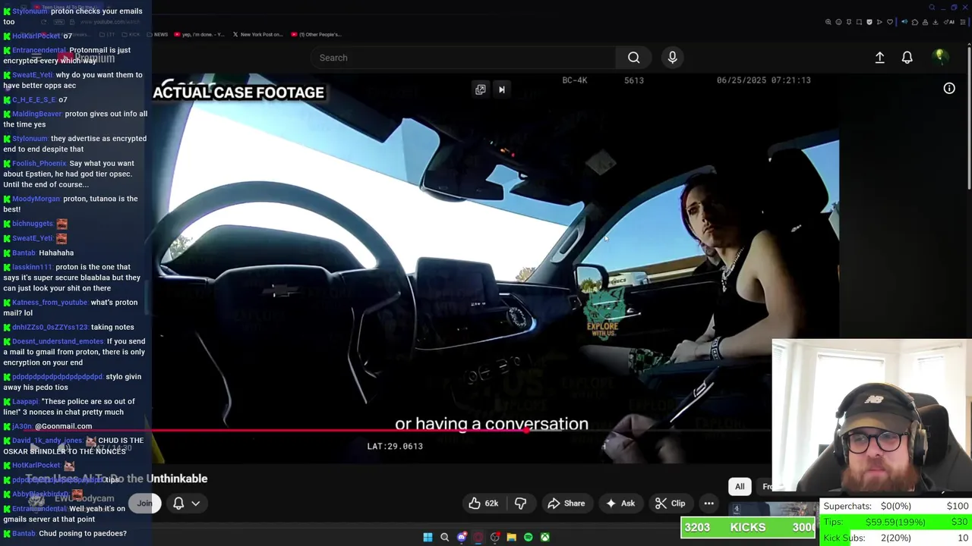
Task: Open the browser AI assistant icon
Action: coord(949,22)
